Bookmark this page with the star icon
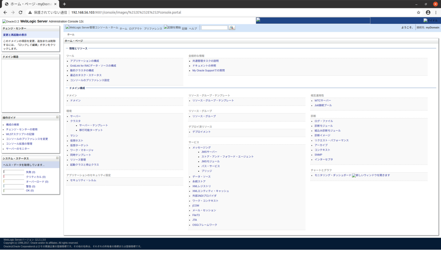 pos(419,12)
